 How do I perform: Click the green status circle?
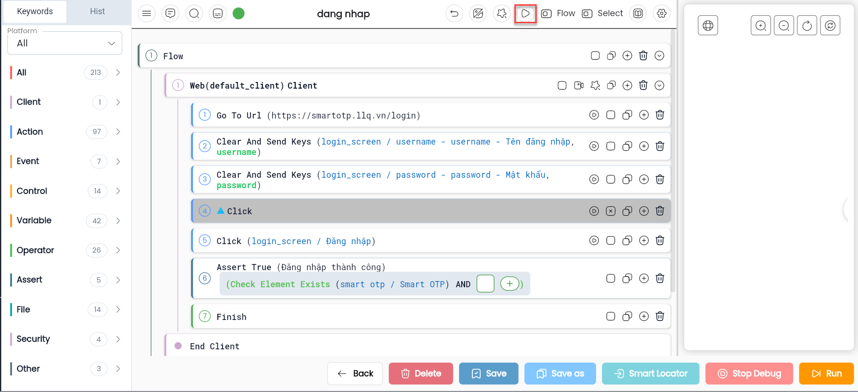239,13
